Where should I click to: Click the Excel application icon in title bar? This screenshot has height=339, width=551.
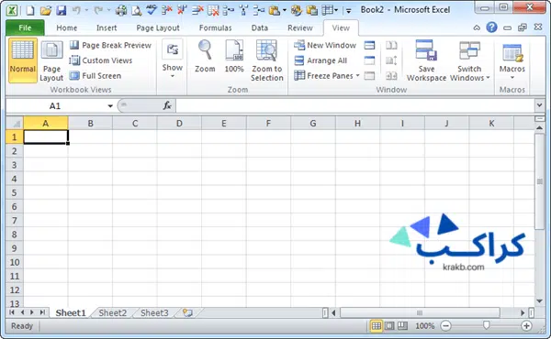tap(12, 10)
